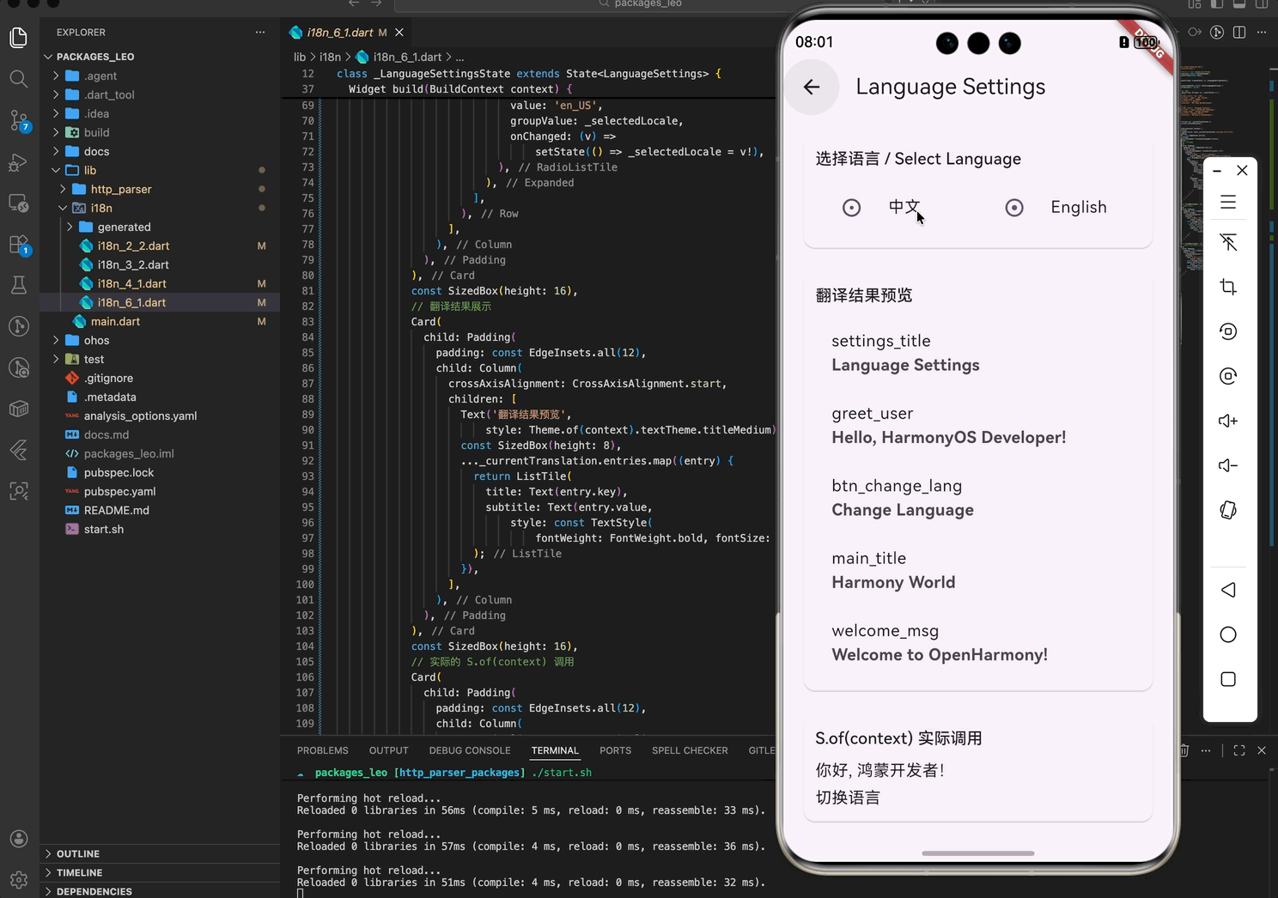This screenshot has height=898, width=1278.
Task: Maximize the terminal panel size
Action: click(x=1239, y=750)
